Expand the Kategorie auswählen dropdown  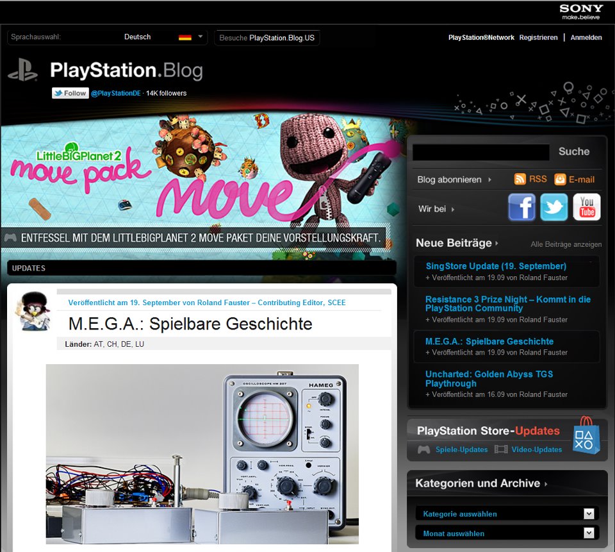coord(589,514)
